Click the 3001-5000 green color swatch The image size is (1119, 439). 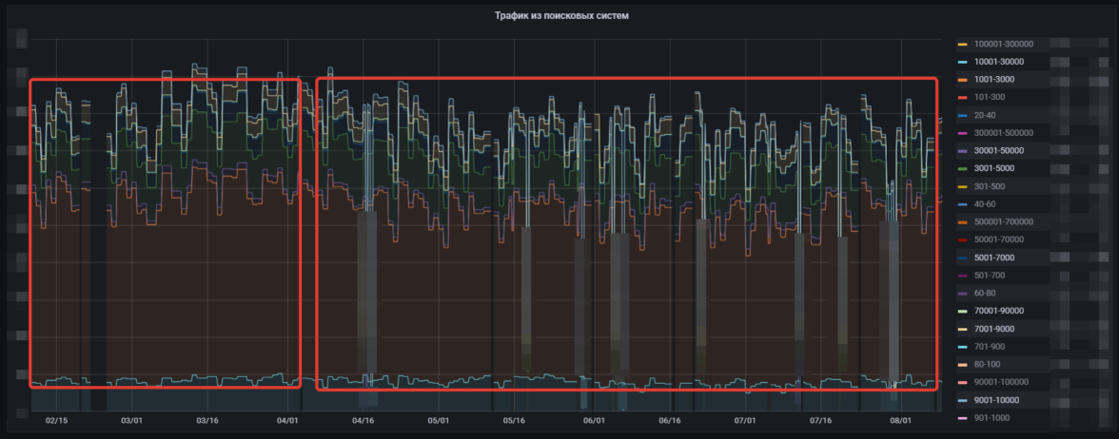[x=962, y=169]
